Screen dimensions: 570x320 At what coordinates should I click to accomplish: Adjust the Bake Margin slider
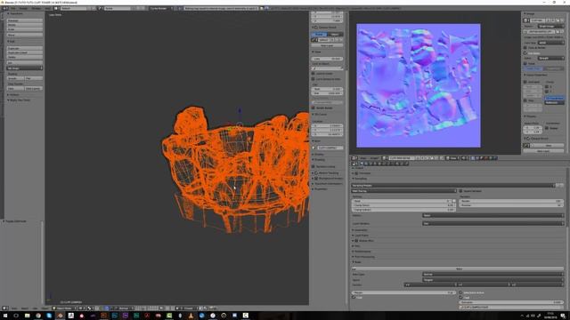pos(403,292)
